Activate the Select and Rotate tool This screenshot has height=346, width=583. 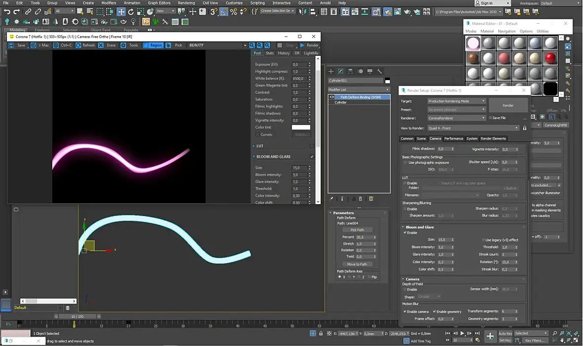tap(131, 11)
